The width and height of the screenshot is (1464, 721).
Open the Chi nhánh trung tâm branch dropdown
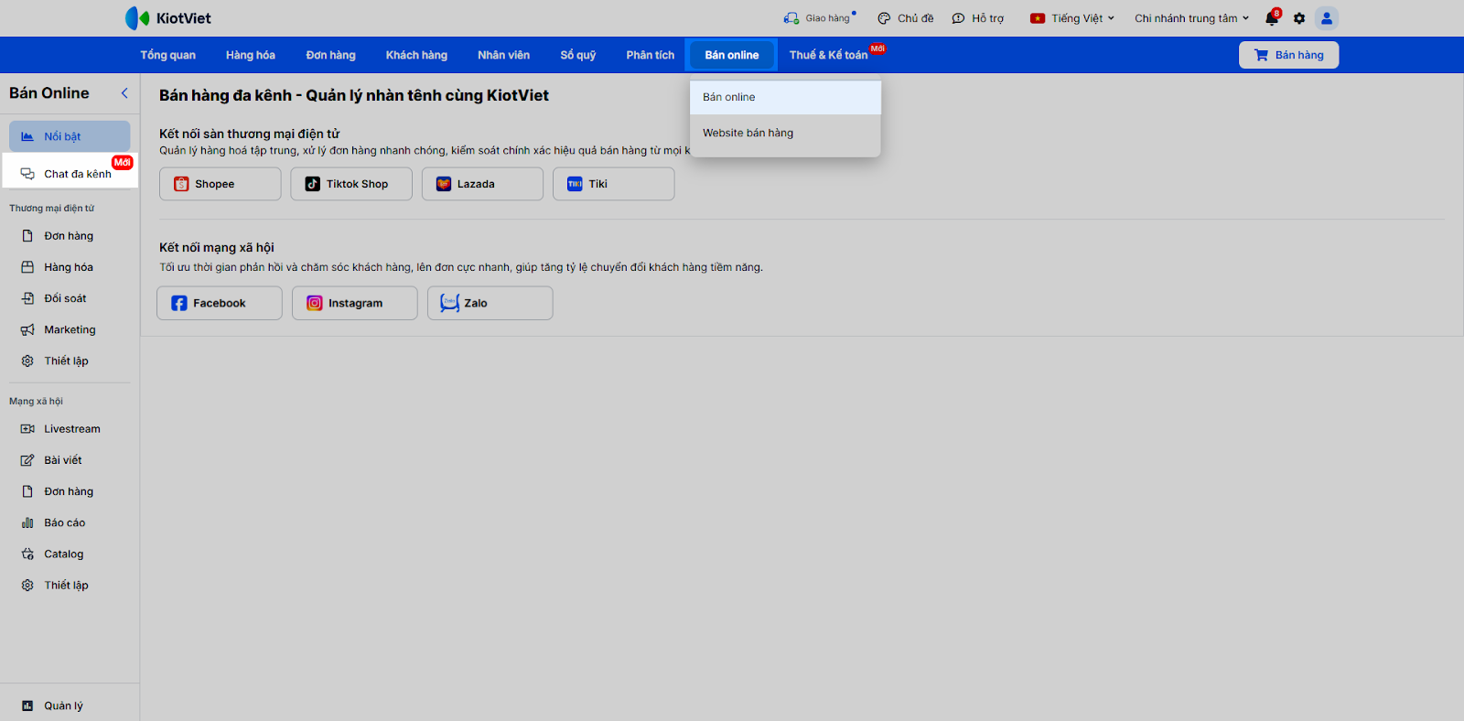point(1191,18)
